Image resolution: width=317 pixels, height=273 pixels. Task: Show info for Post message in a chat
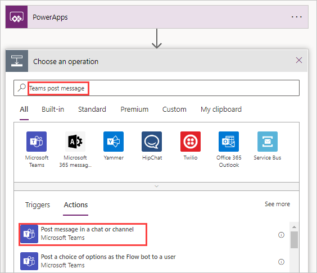point(281,235)
